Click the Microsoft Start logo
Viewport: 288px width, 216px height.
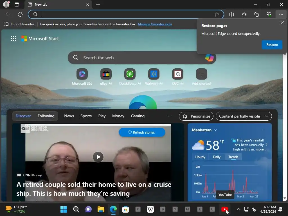tap(40, 39)
